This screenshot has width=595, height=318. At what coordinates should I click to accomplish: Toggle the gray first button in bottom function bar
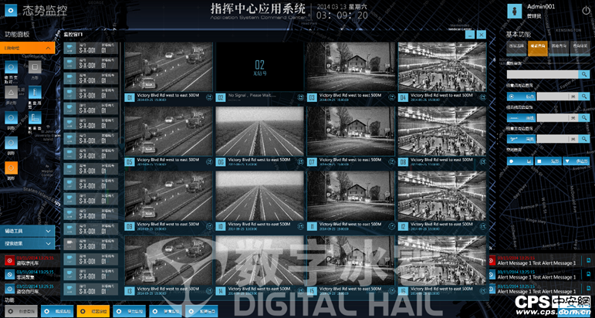click(22, 311)
